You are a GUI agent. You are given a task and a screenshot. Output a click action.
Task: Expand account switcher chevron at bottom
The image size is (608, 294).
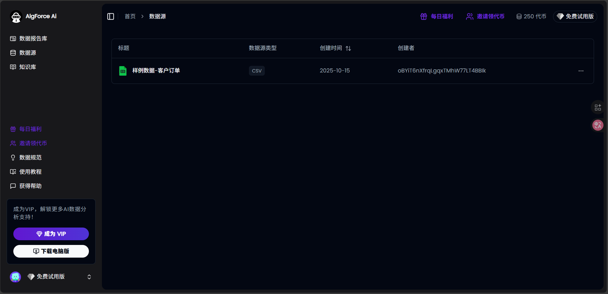click(x=89, y=277)
